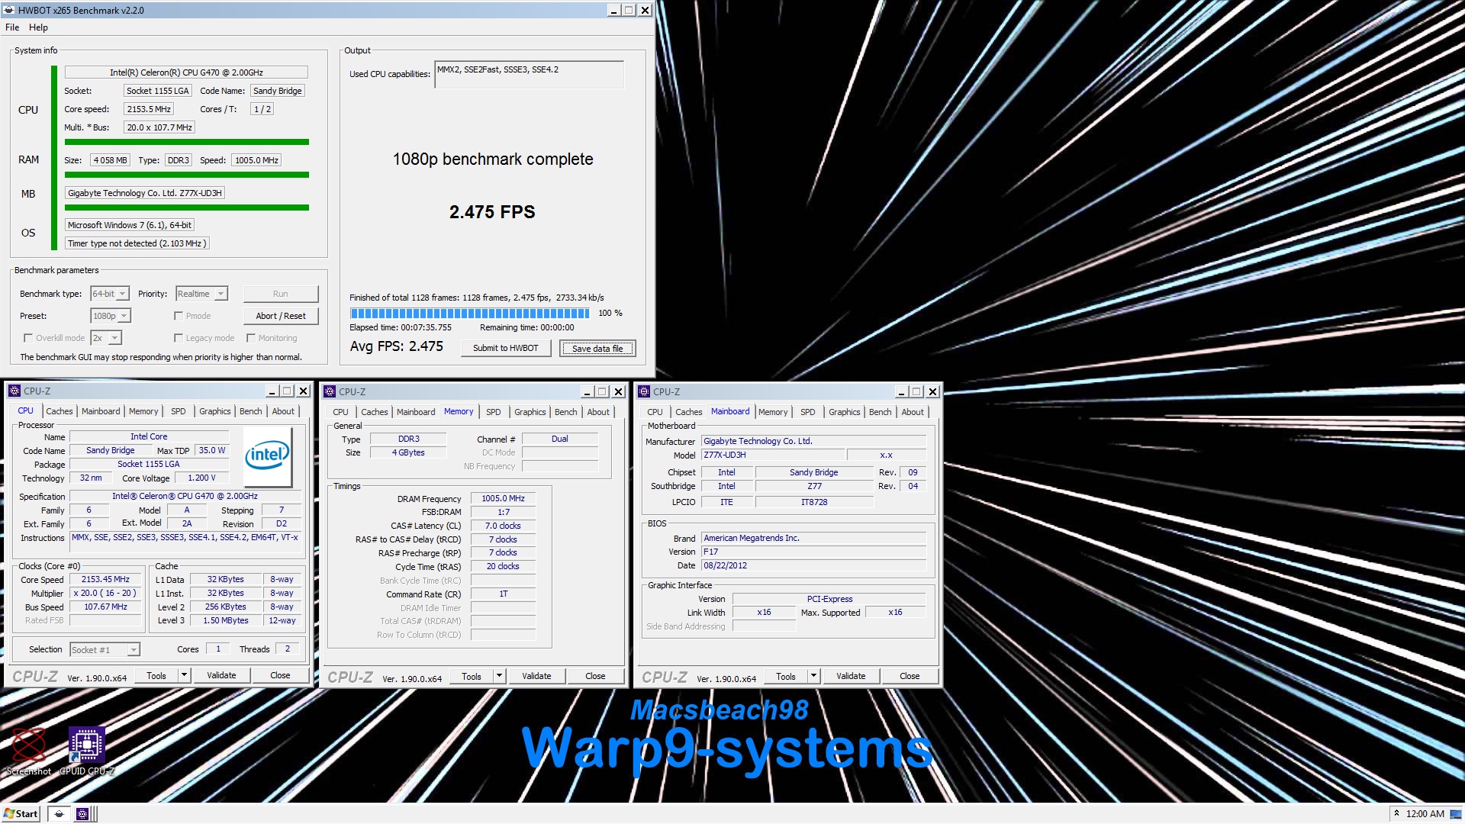The image size is (1465, 824).
Task: Click the Core Speed 2153.45 MHz value
Action: (x=105, y=579)
